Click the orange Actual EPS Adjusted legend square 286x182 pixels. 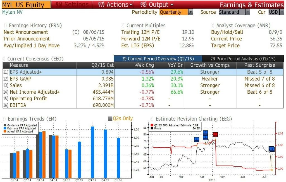click(5, 131)
